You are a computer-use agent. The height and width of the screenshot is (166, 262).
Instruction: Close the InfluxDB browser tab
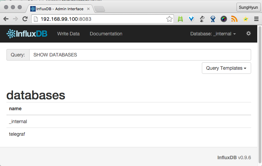click(88, 9)
